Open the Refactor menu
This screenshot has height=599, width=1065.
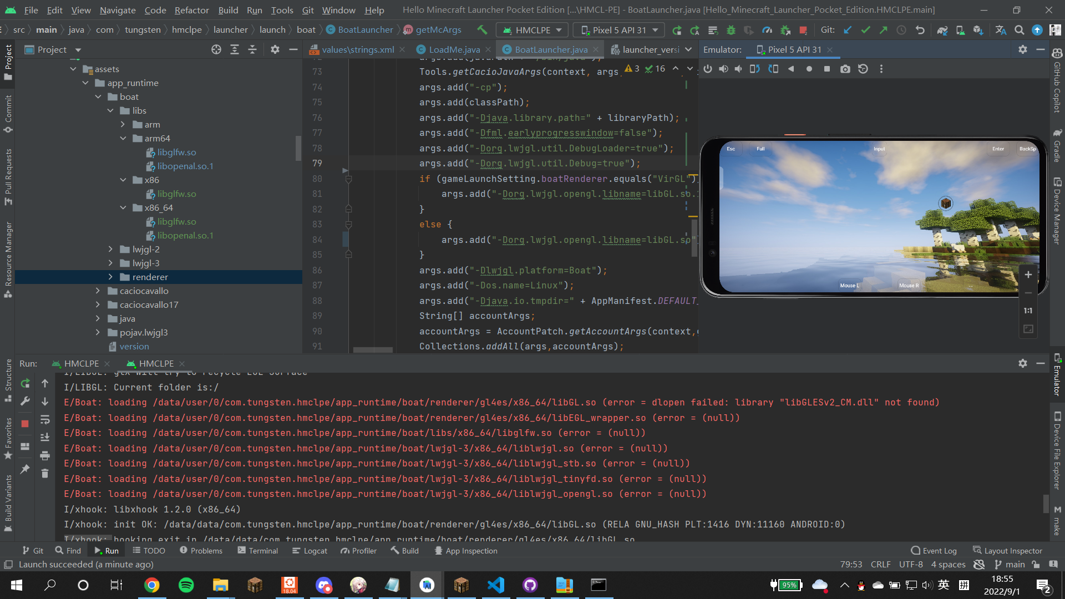click(192, 10)
